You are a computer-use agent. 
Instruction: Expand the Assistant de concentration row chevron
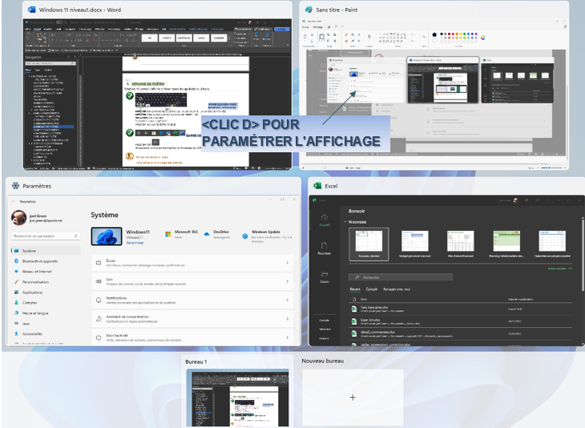click(287, 319)
